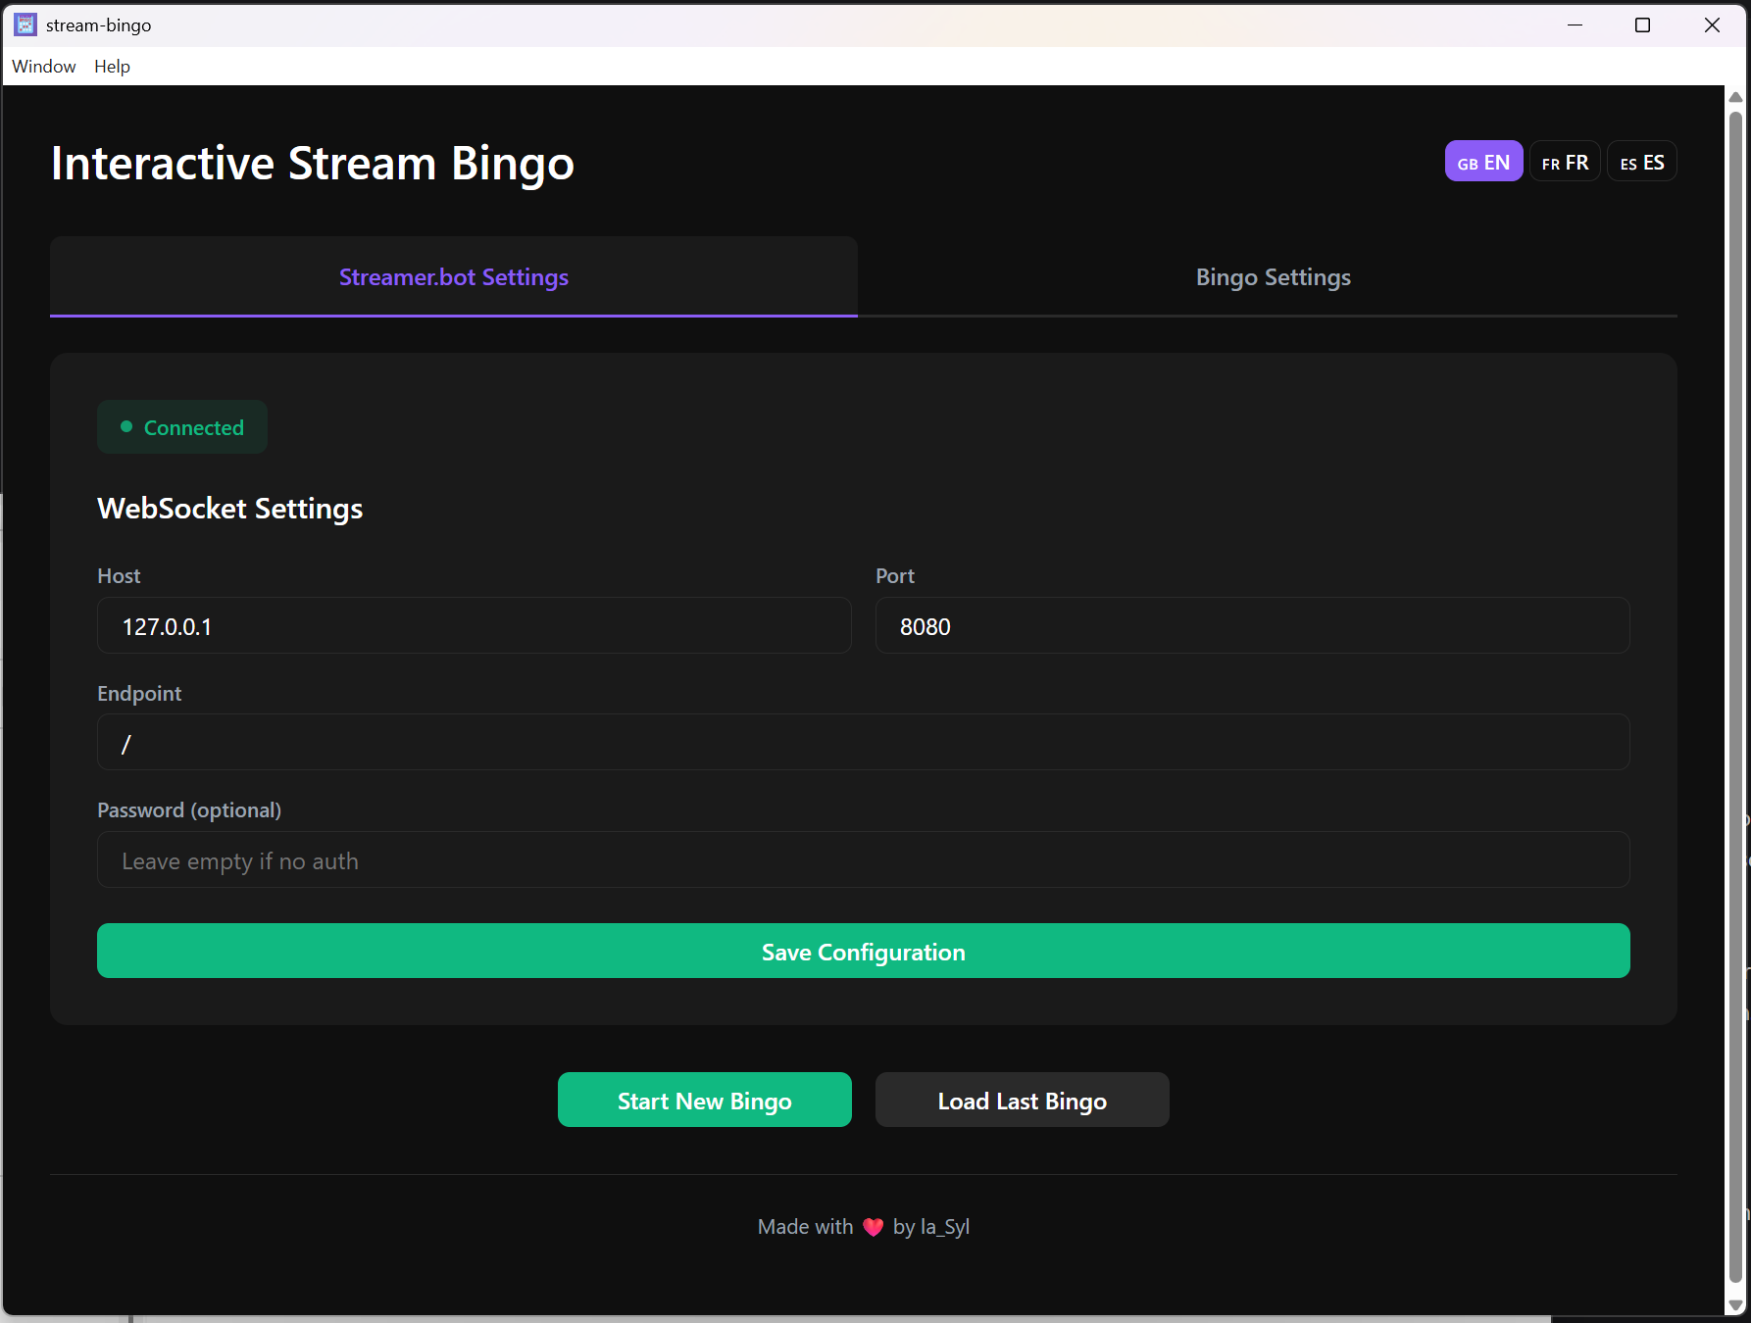Click the Password (optional) field
Viewport: 1751px width, 1323px height.
coord(863,860)
